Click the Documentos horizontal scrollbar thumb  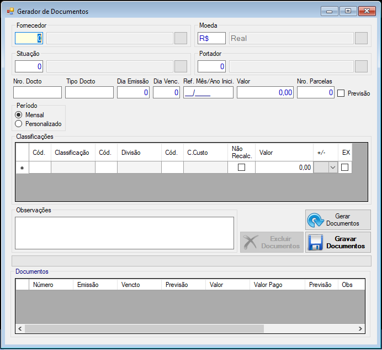[144, 329]
